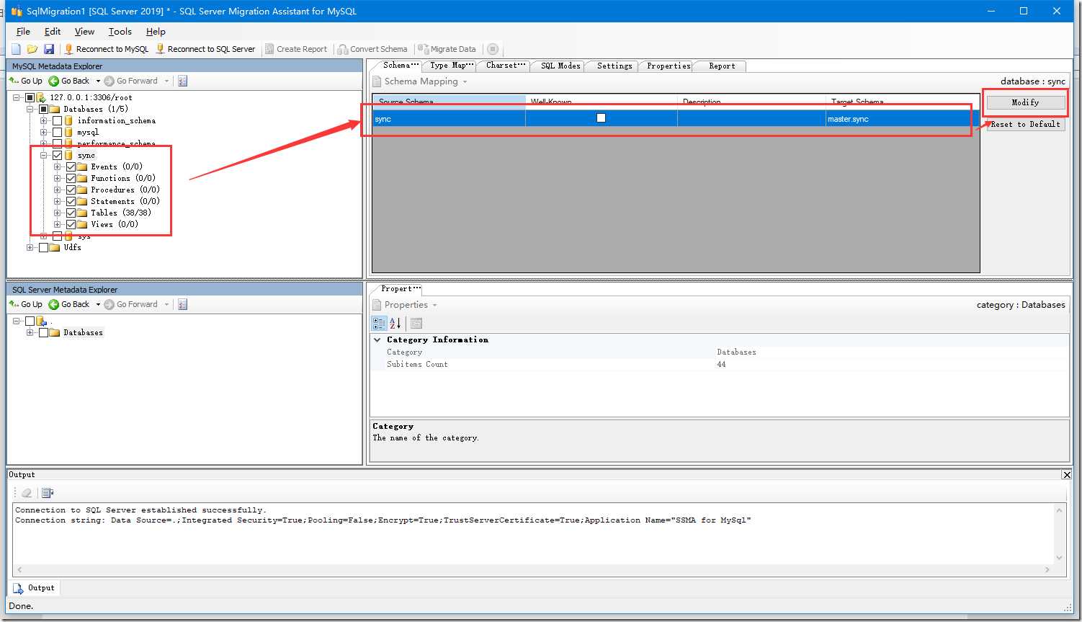Toggle the information_schema checkbox
This screenshot has height=622, width=1082.
[57, 120]
